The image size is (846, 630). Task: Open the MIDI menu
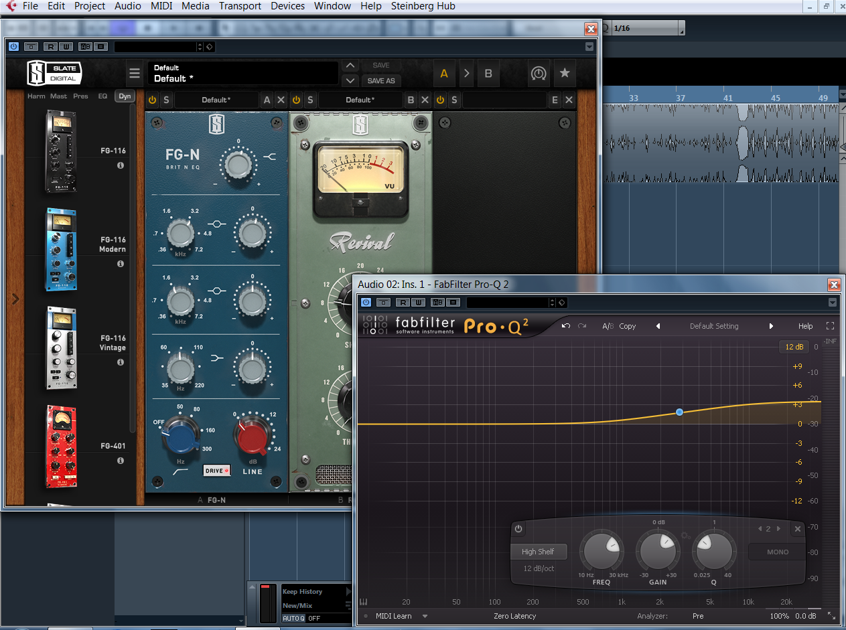161,6
